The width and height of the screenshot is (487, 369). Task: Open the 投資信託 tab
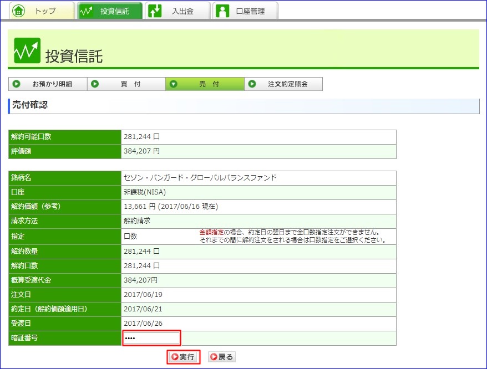pos(110,11)
